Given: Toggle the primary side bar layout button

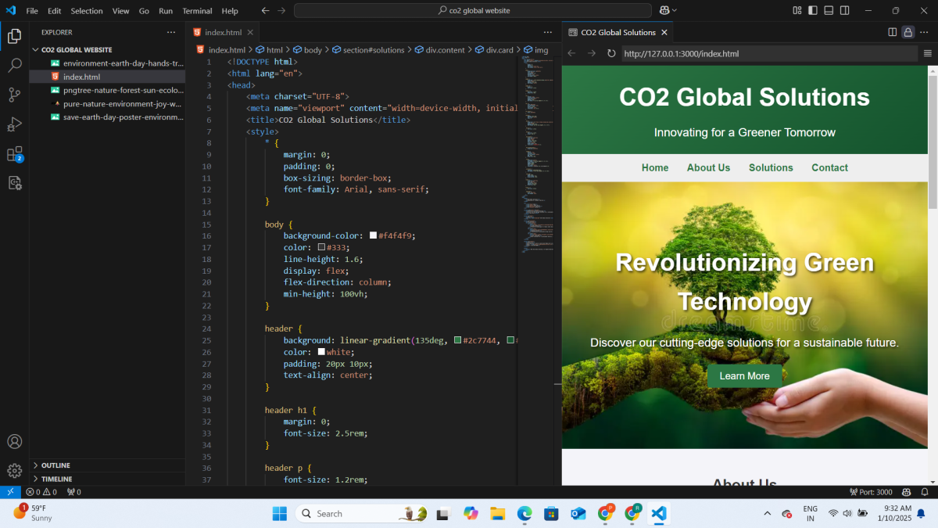Looking at the screenshot, I should (813, 11).
